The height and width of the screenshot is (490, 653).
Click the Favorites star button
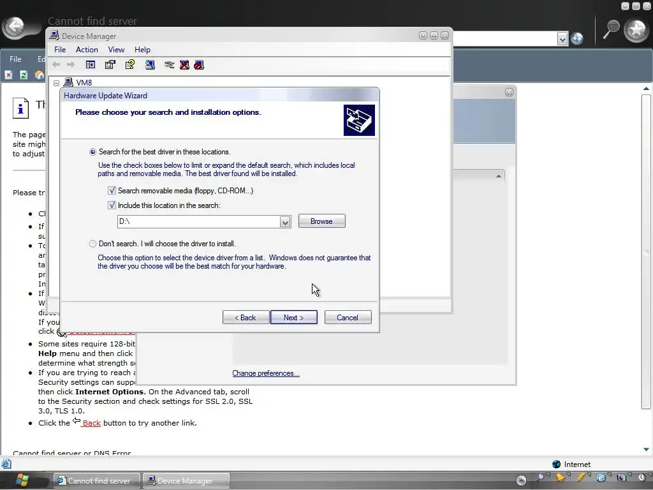click(637, 29)
